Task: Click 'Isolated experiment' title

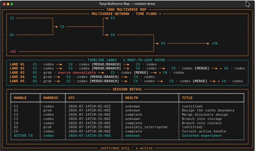Action: point(202,136)
